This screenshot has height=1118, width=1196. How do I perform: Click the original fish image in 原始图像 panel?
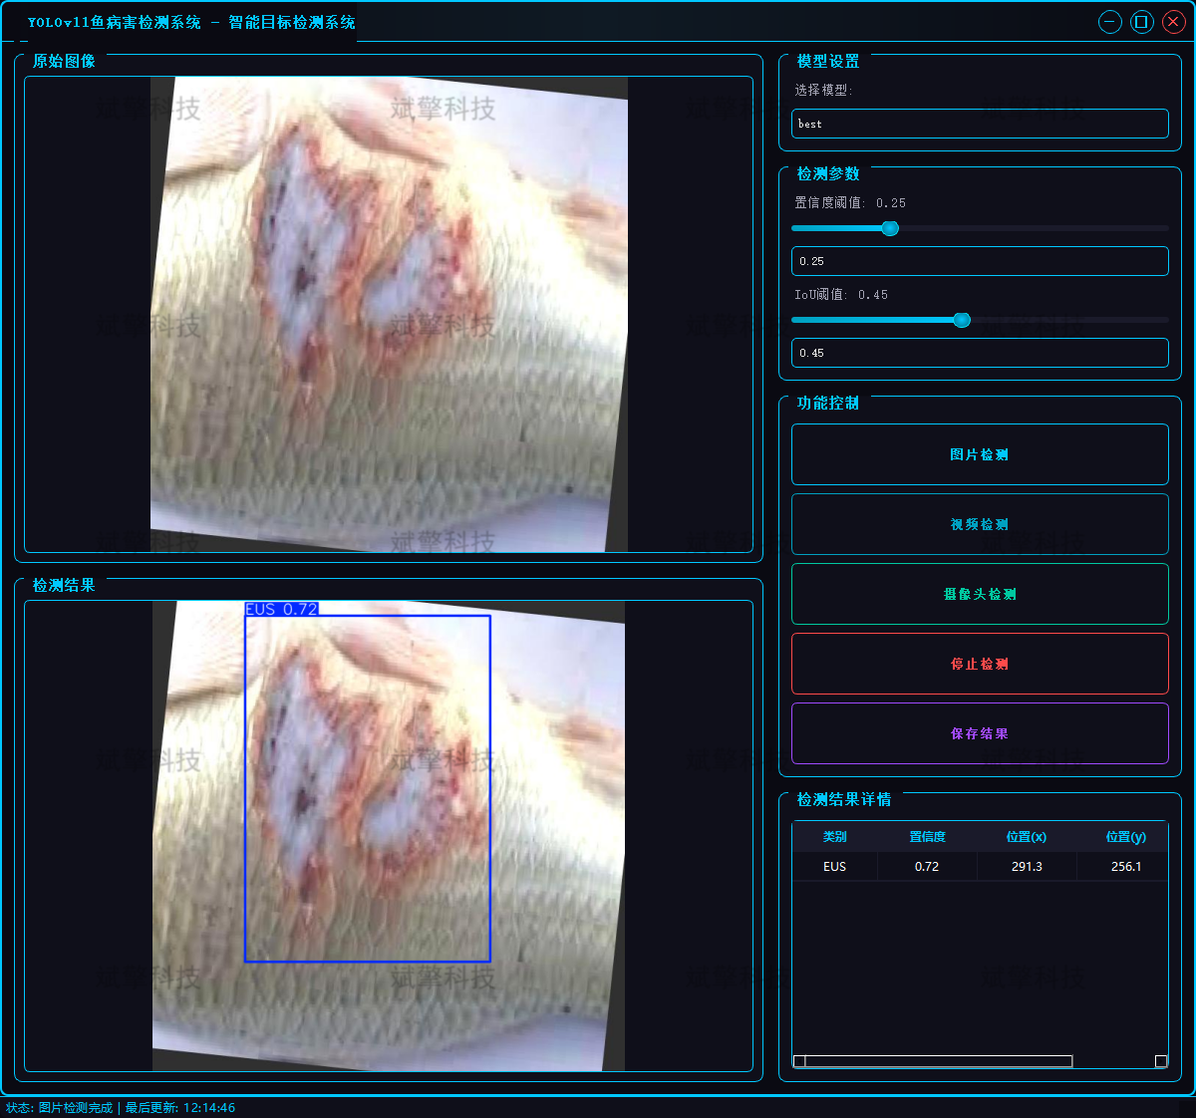tap(389, 314)
